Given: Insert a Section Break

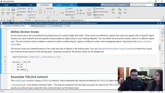Looking at the screenshot, I should 89,12.
